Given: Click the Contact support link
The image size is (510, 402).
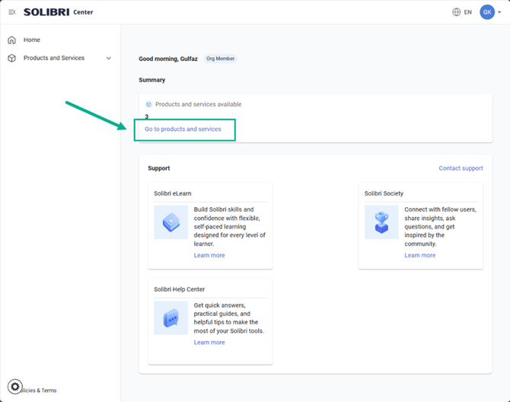Looking at the screenshot, I should (461, 168).
